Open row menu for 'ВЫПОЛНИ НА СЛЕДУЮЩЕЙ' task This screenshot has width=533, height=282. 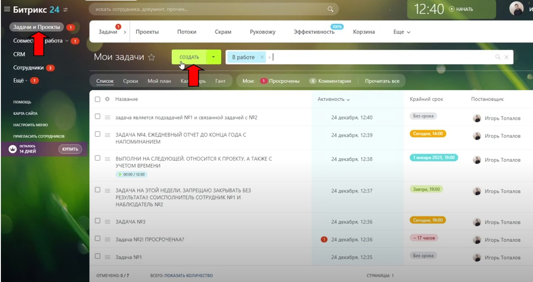click(107, 158)
